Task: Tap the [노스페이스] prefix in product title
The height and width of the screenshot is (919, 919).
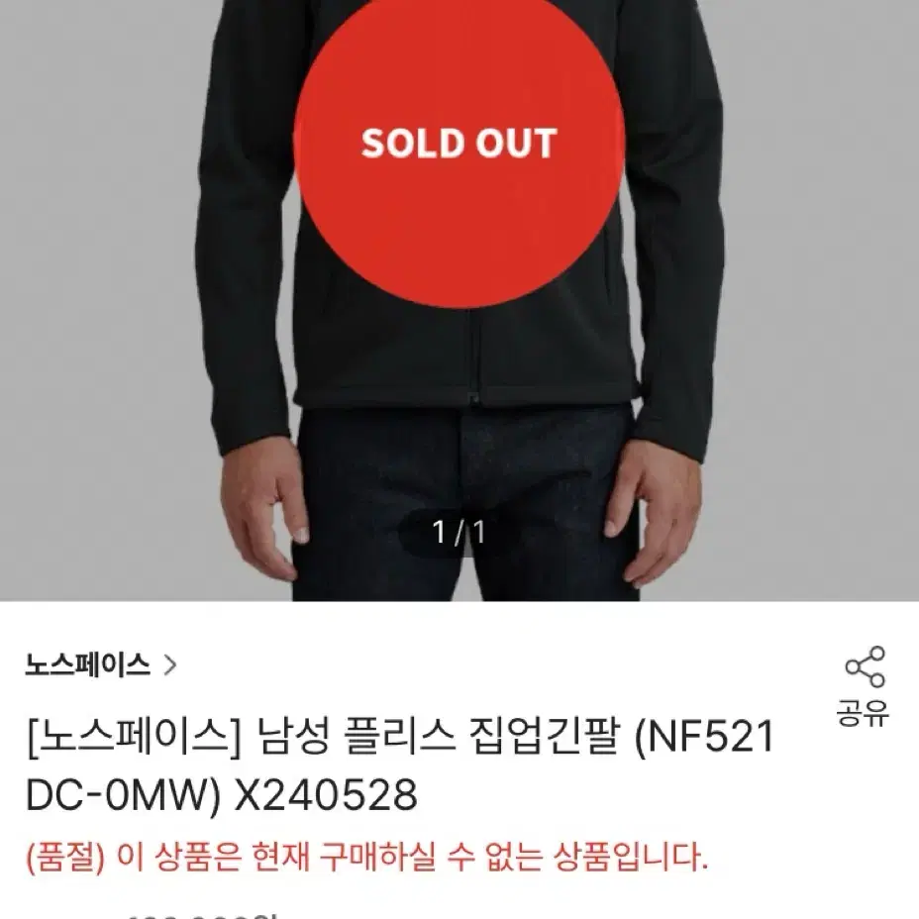Action: tap(135, 738)
